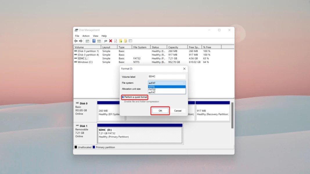Click the red X delete volume icon
Viewport: 310px width, 174px height.
(x=110, y=41)
